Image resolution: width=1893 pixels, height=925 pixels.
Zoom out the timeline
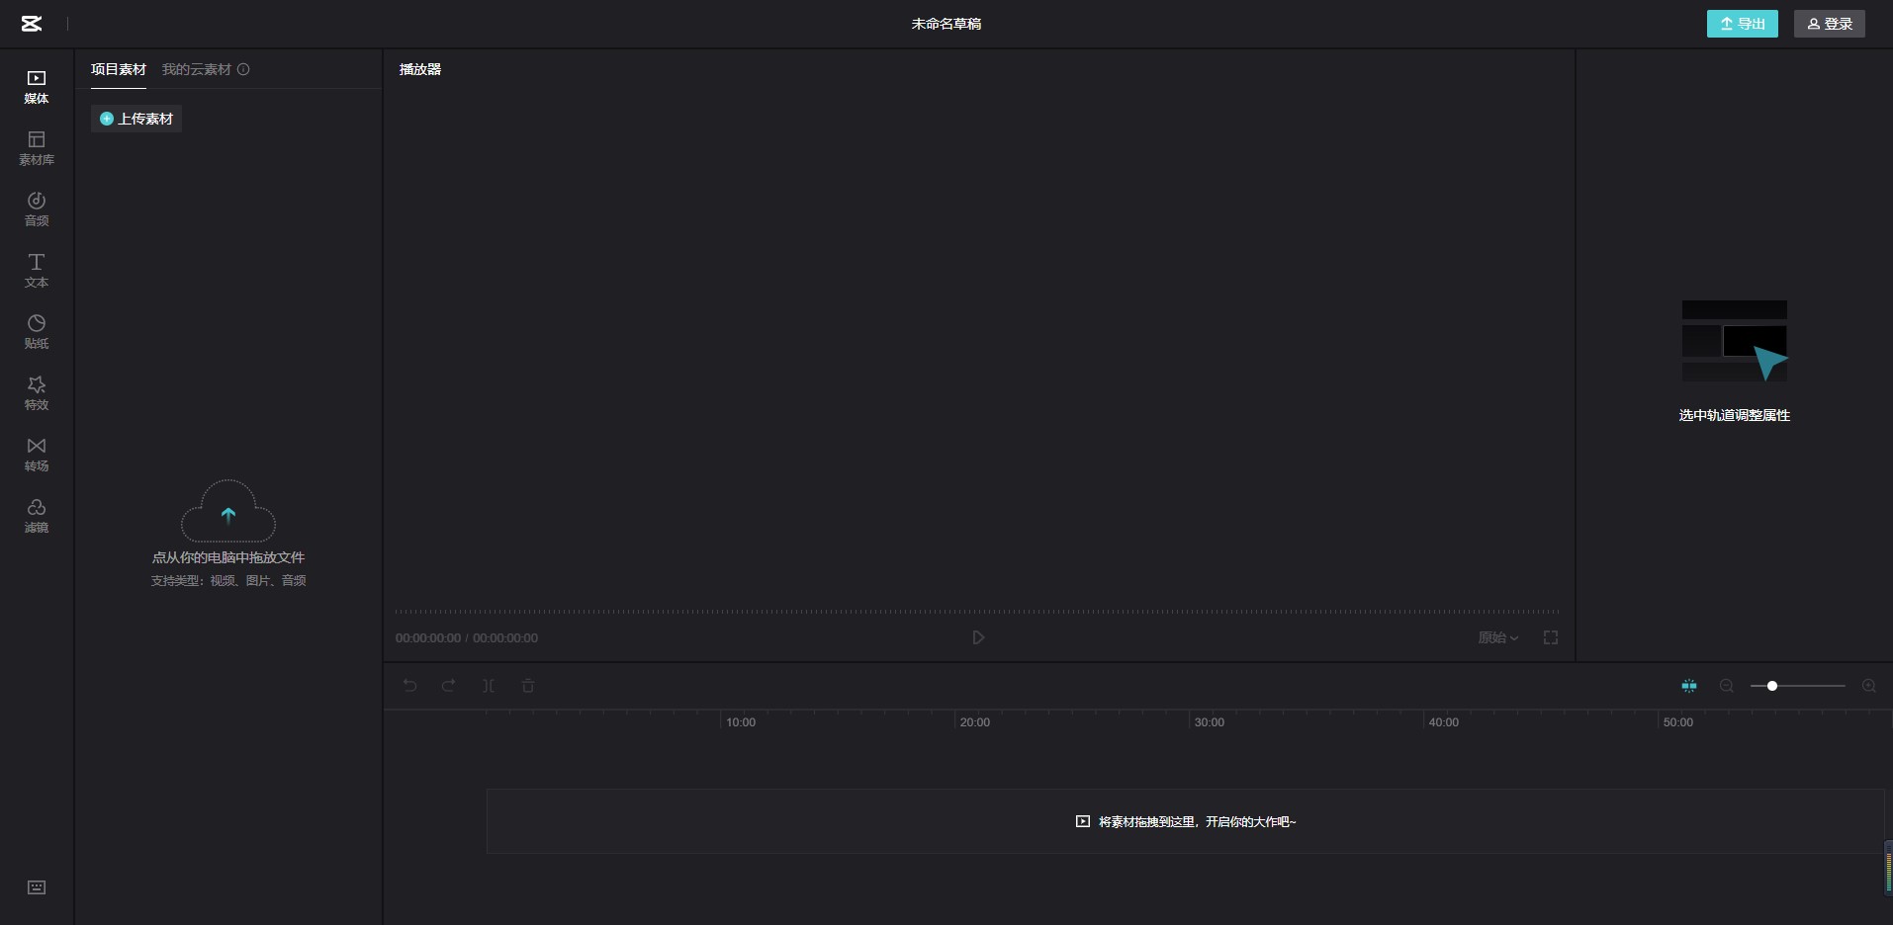tap(1727, 686)
